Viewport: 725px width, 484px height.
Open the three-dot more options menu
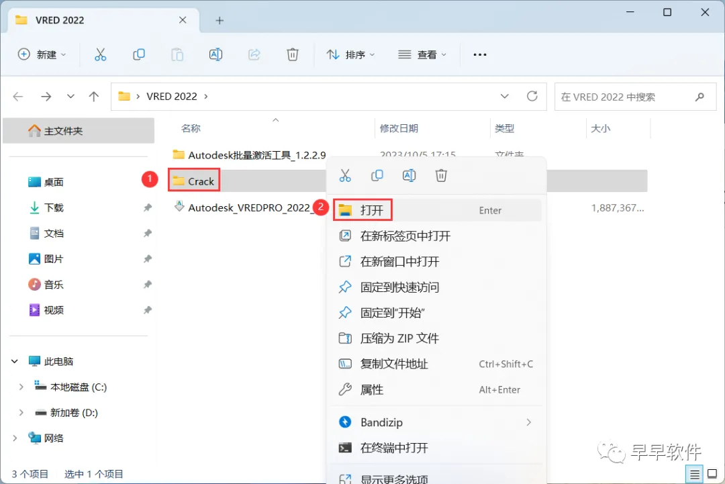click(479, 54)
